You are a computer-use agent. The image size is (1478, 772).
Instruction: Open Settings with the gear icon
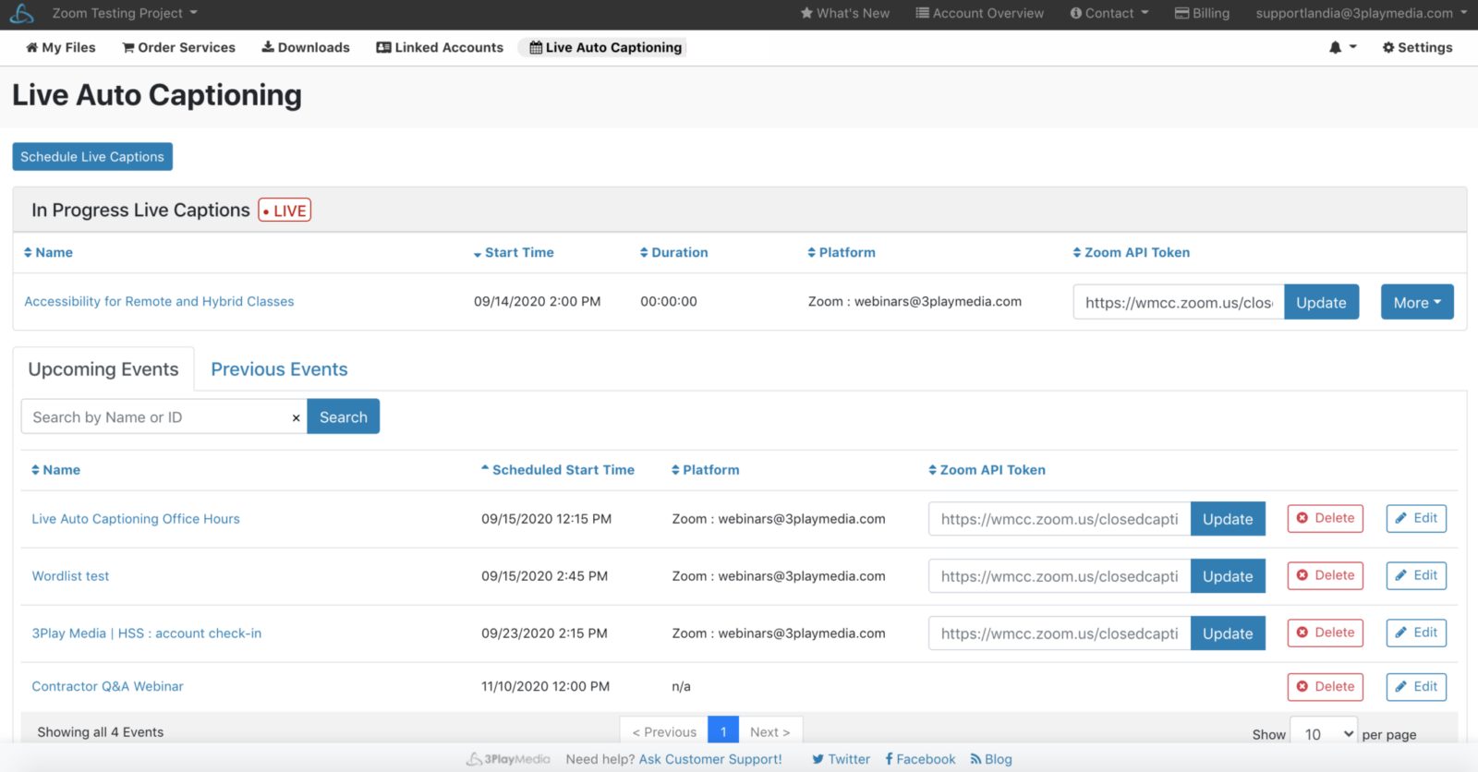point(1417,47)
